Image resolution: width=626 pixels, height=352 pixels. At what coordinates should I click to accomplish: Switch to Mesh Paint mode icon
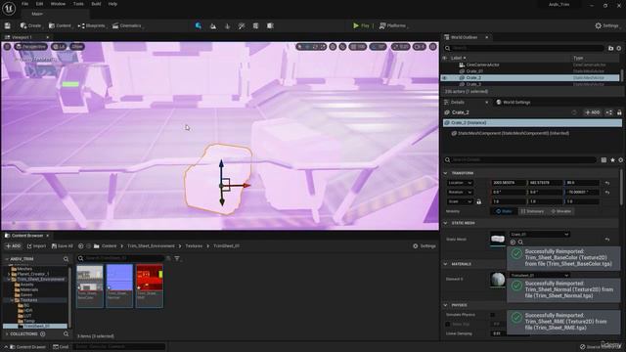pos(242,26)
